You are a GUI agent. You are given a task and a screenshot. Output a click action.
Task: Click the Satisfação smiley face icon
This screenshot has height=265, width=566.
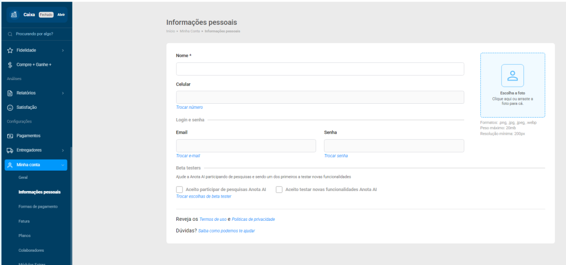[10, 107]
